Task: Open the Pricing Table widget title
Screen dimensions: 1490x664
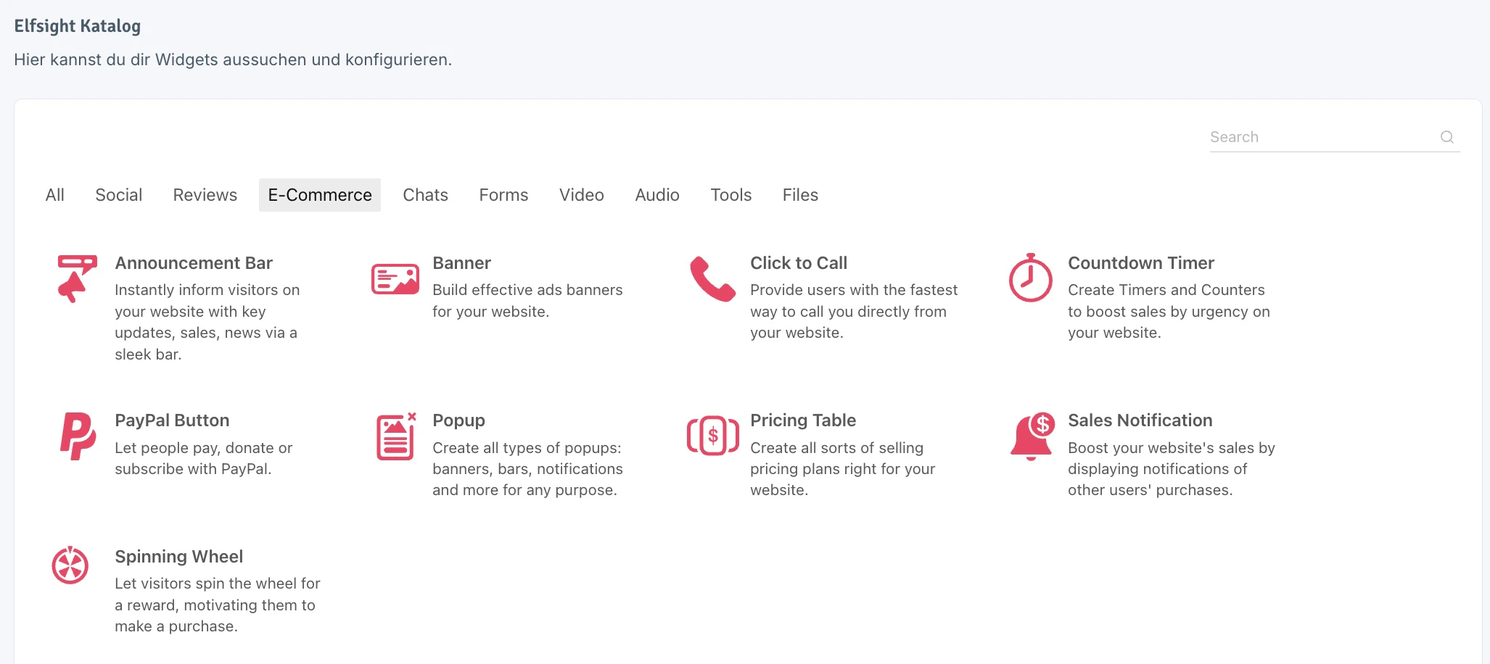Action: tap(803, 420)
